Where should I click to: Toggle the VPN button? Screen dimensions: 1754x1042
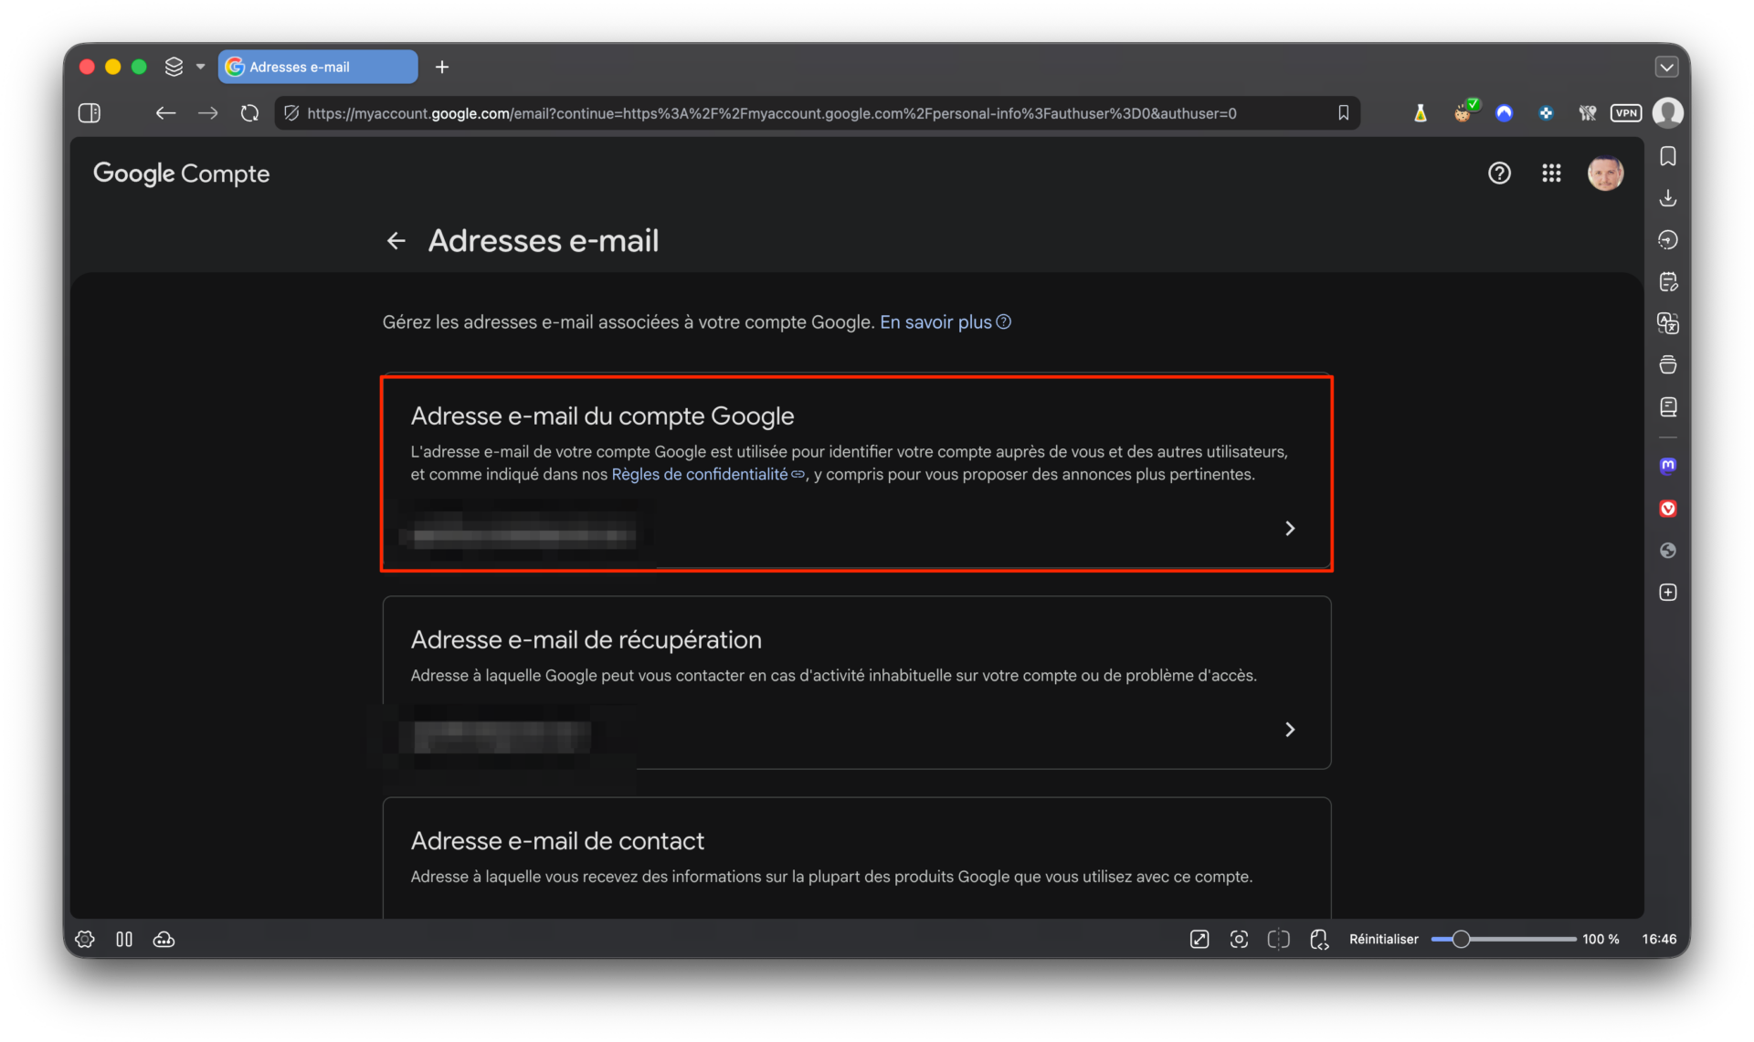[1626, 113]
